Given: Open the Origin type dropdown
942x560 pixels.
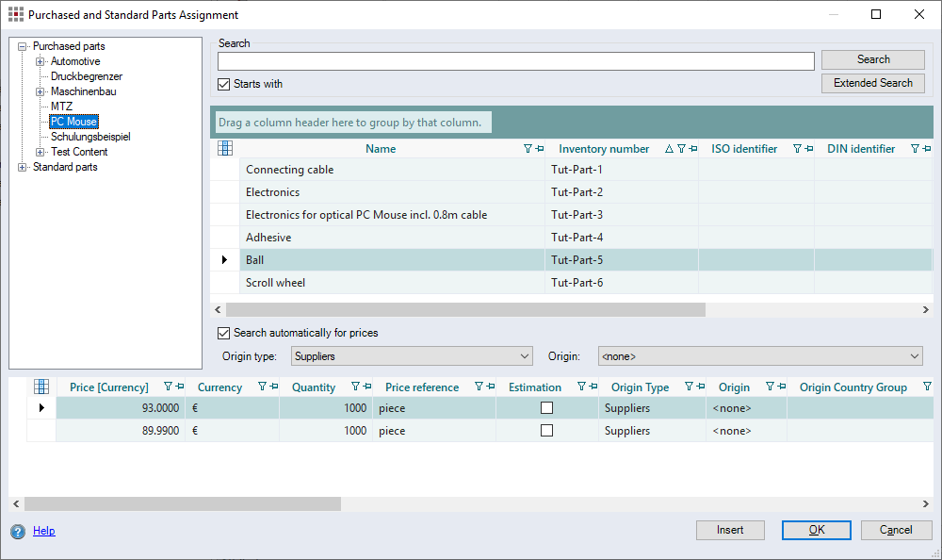Looking at the screenshot, I should 412,356.
